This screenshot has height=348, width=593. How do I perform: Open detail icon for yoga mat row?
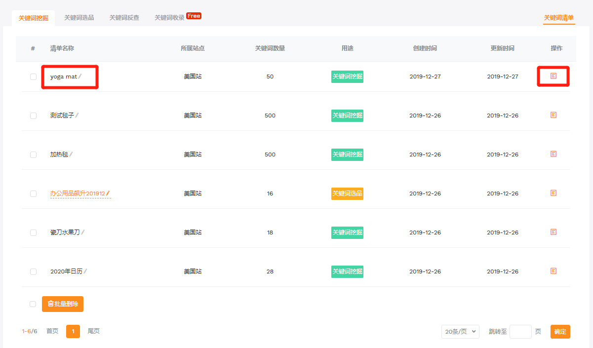tap(553, 76)
